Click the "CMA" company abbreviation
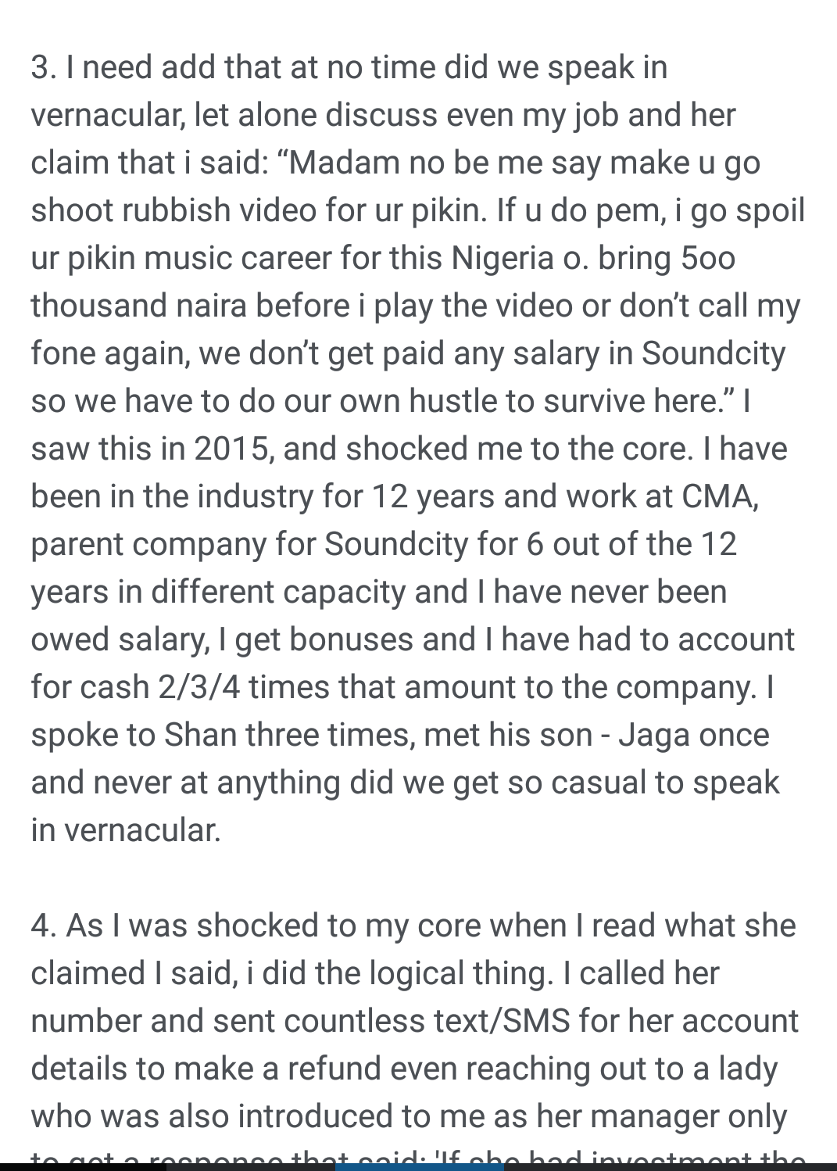837x1171 pixels. point(718,497)
